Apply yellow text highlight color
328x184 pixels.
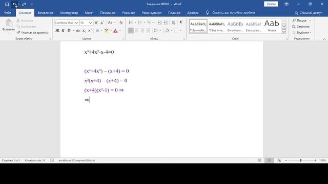(107, 31)
